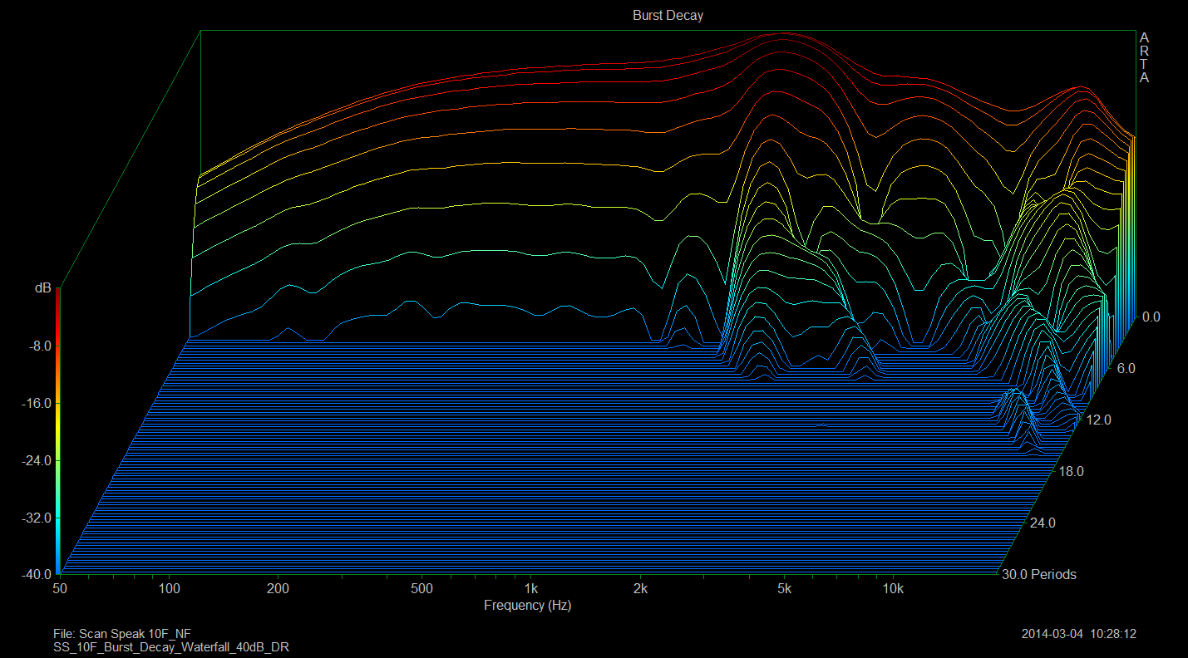This screenshot has height=658, width=1188.
Task: Click the ARTA vertical label
Action: [x=1144, y=57]
